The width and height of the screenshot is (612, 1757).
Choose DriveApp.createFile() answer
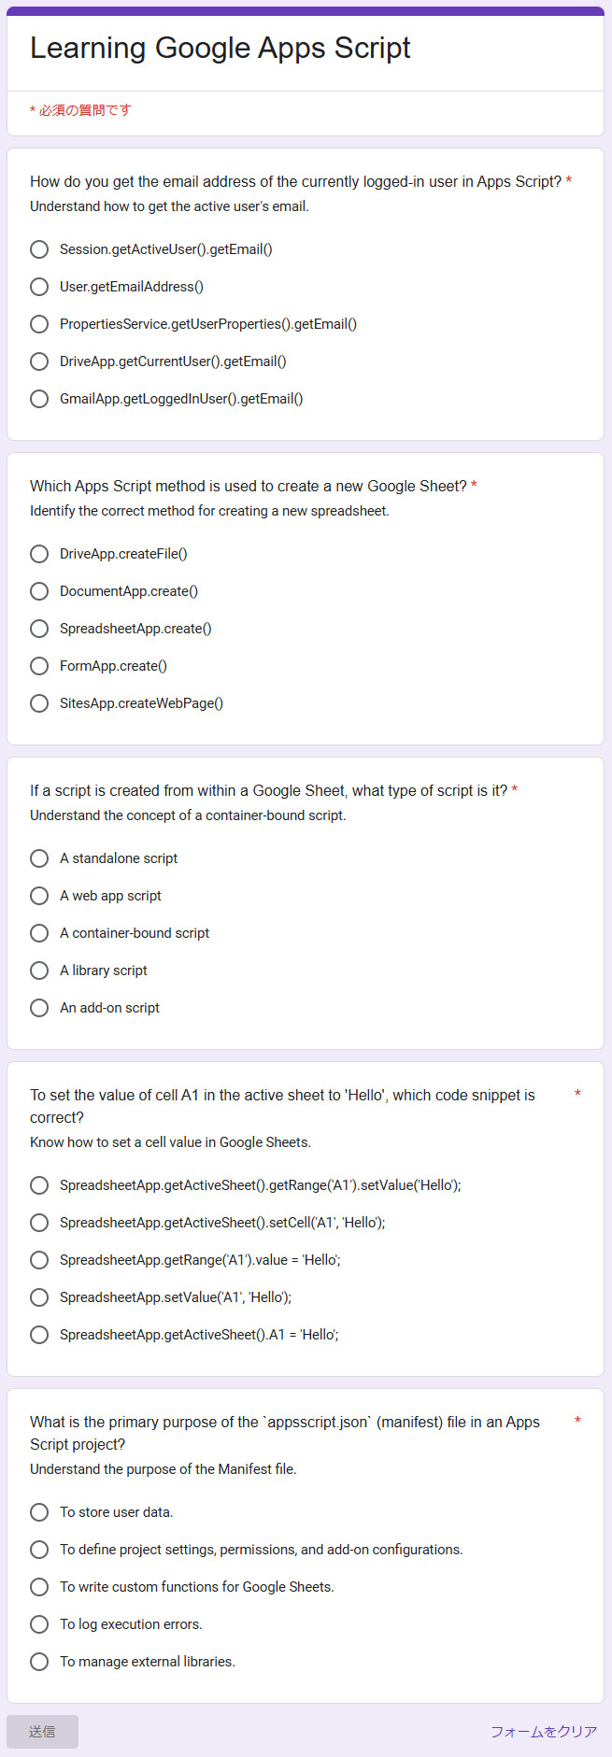tap(39, 554)
